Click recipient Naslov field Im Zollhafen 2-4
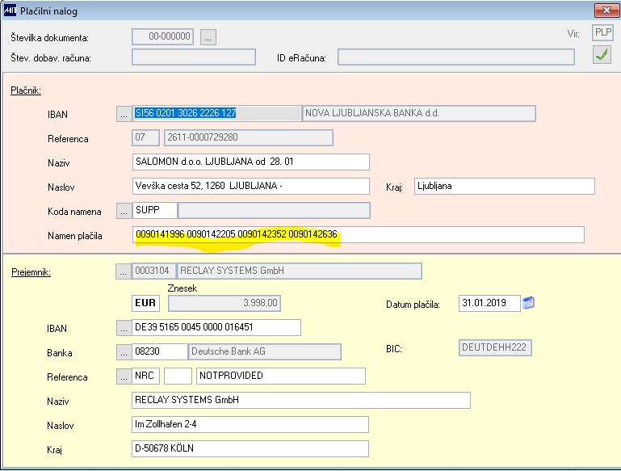Screen dimensions: 621x471 250,425
